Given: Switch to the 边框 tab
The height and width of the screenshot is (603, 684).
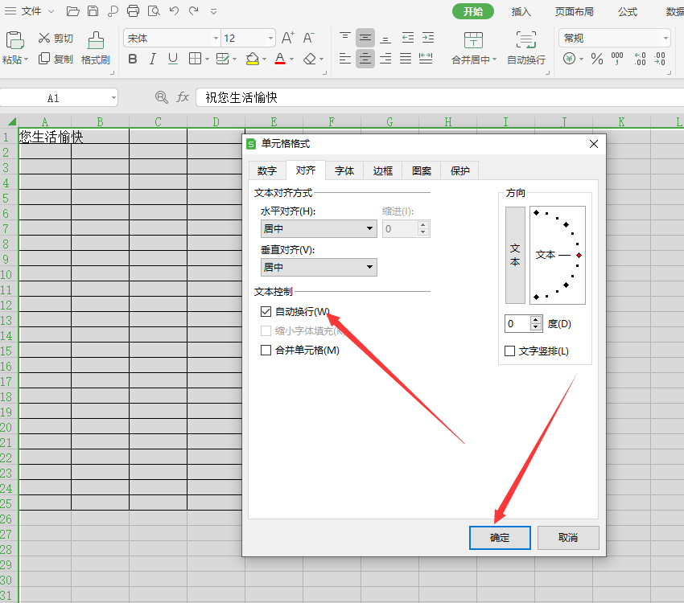Looking at the screenshot, I should (x=382, y=170).
